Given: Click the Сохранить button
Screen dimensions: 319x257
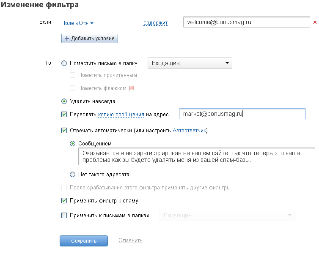Looking at the screenshot, I should point(84,241).
